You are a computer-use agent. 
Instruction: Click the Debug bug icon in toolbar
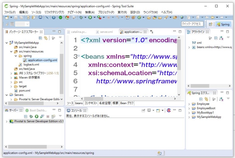(81, 18)
